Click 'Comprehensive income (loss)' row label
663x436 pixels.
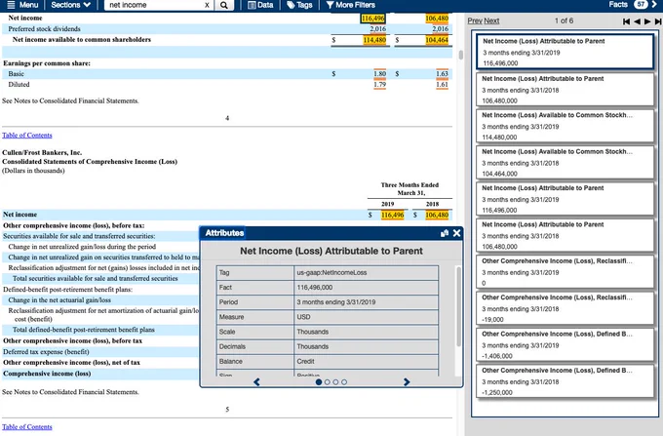[47, 374]
